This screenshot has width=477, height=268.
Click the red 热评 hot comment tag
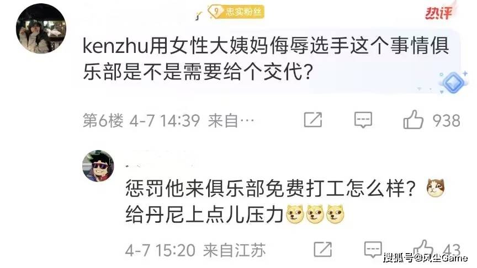click(x=438, y=13)
